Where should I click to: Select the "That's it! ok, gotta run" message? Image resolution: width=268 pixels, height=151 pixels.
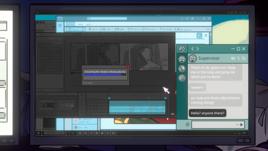(x=215, y=72)
